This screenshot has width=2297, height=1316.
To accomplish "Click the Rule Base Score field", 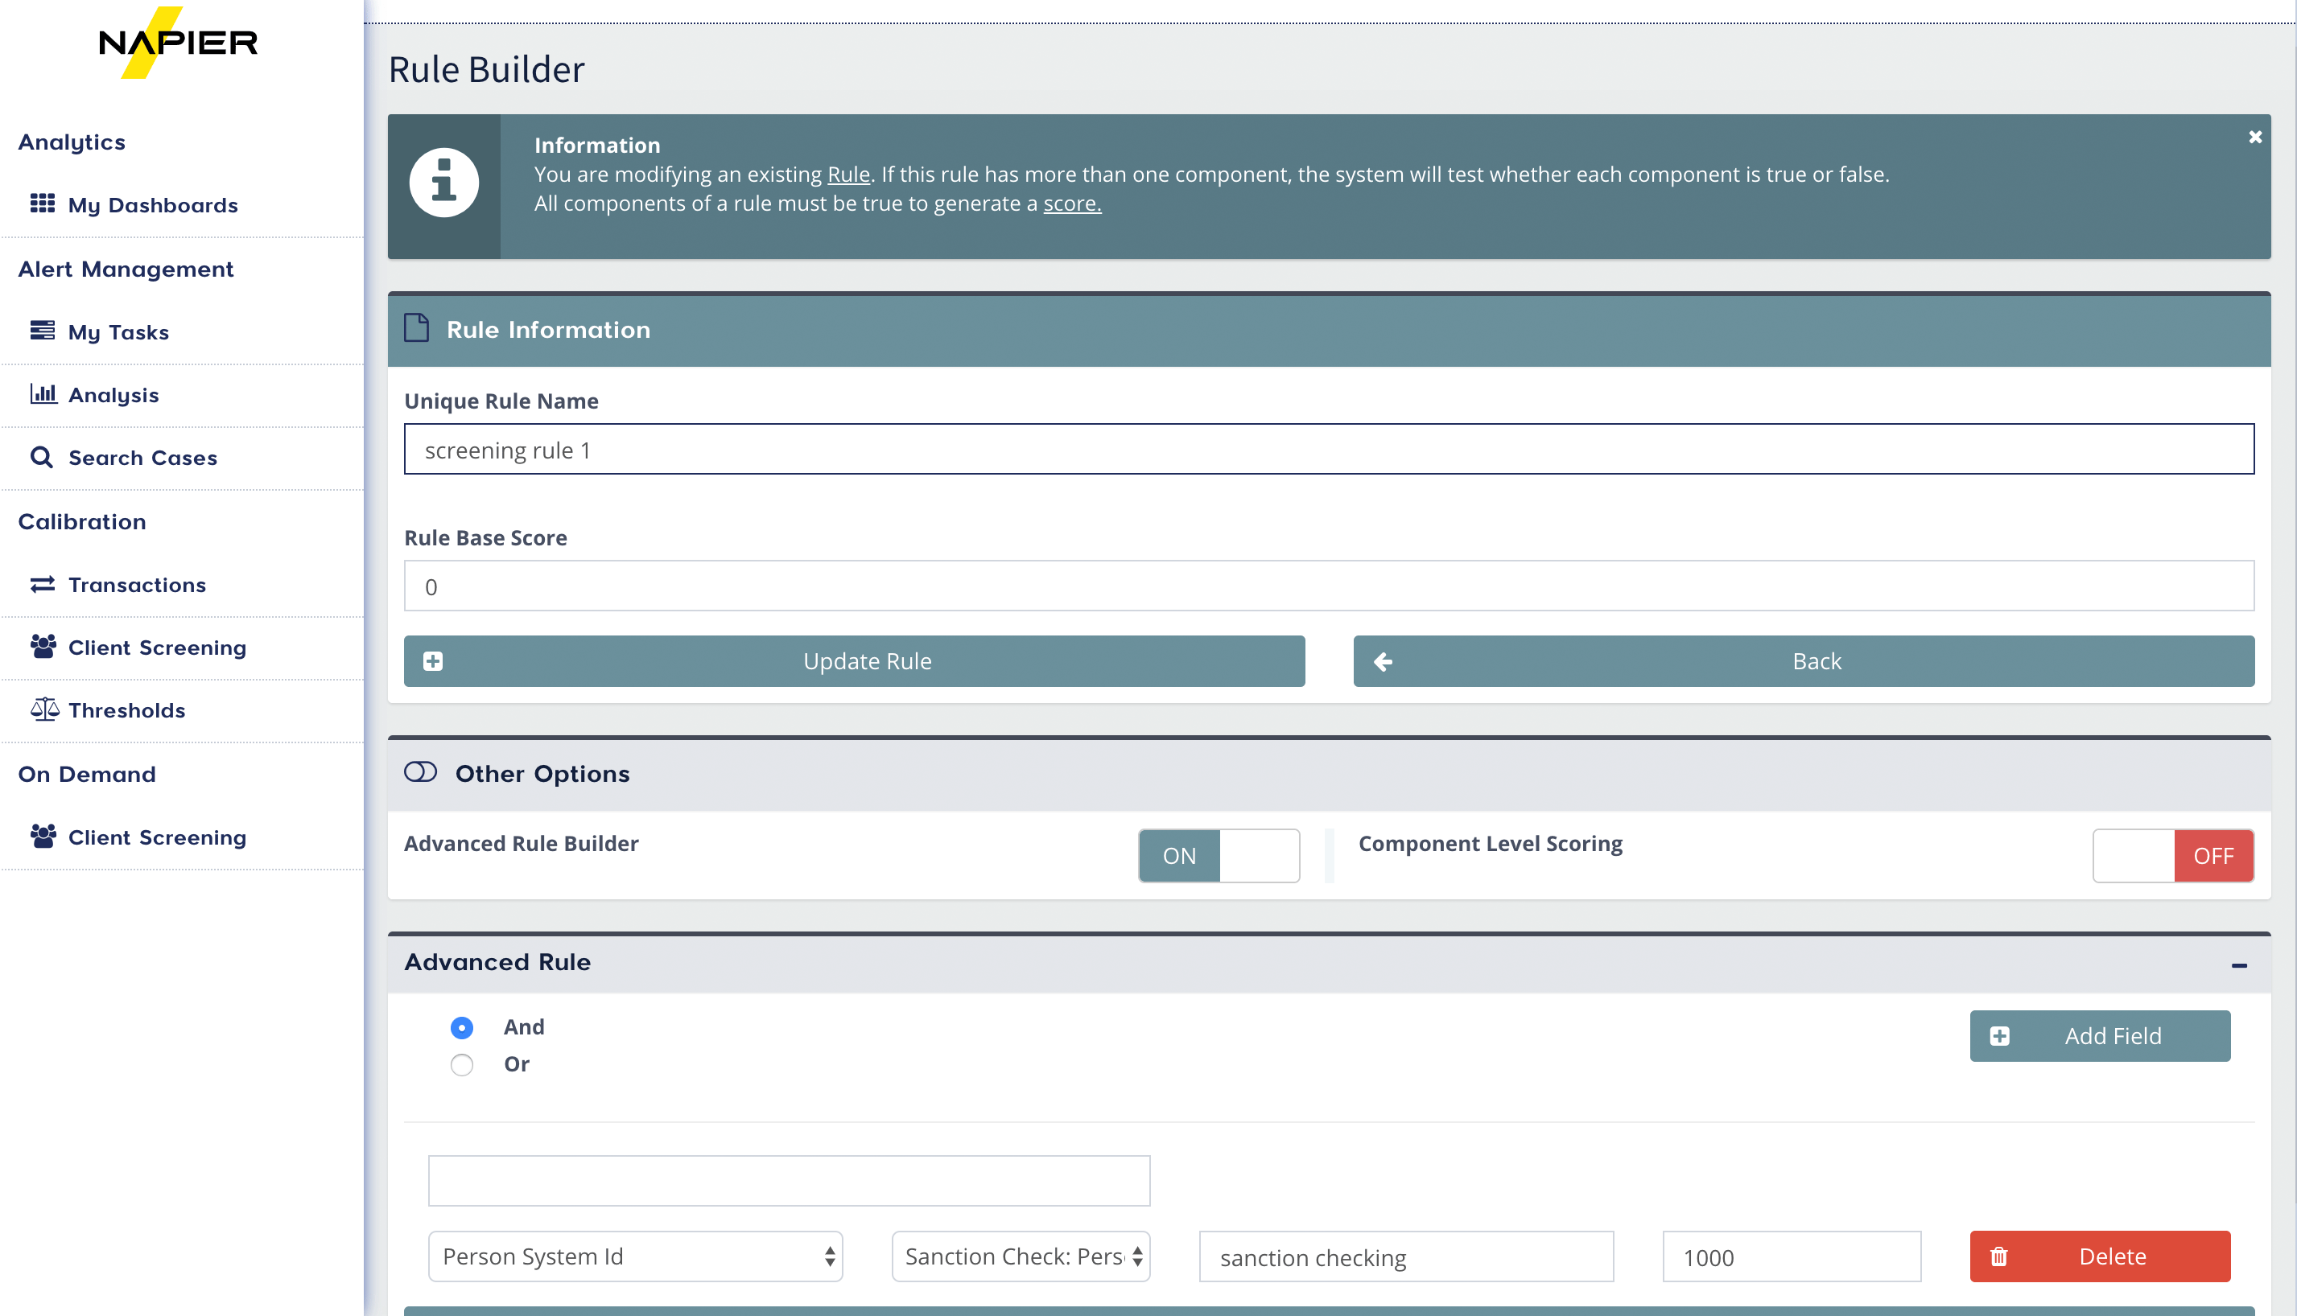I will click(x=1329, y=586).
